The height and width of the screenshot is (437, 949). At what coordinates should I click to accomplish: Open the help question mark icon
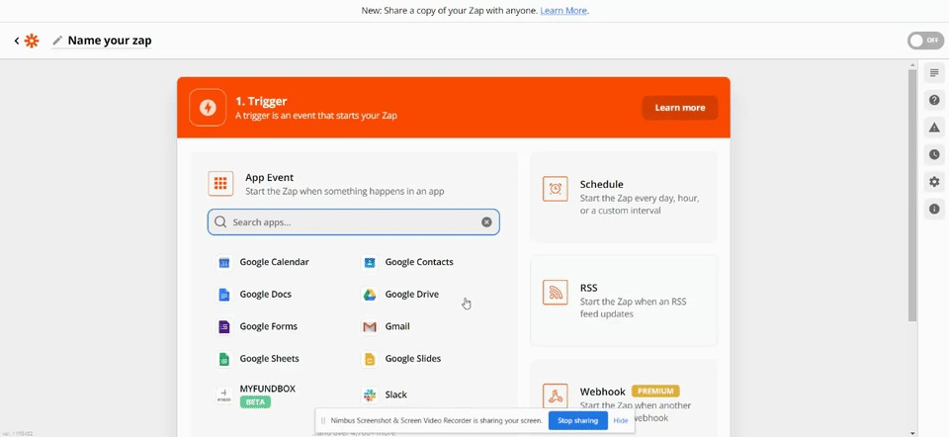934,100
